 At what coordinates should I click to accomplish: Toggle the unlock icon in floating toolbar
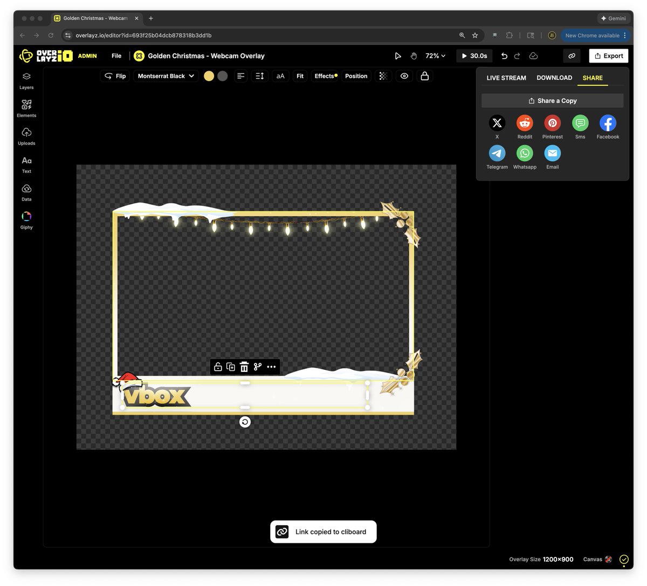pyautogui.click(x=218, y=367)
